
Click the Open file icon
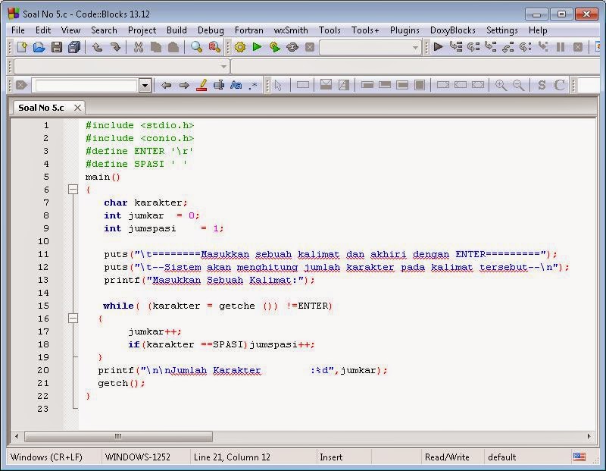39,47
